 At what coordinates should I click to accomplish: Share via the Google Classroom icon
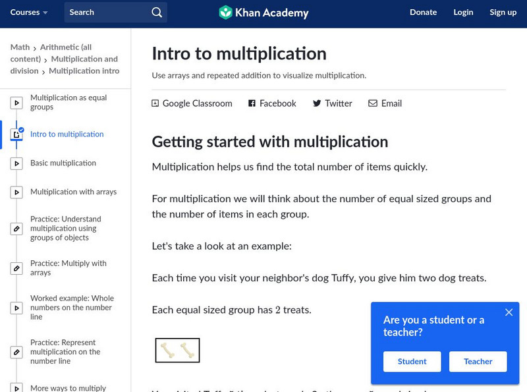pos(155,103)
